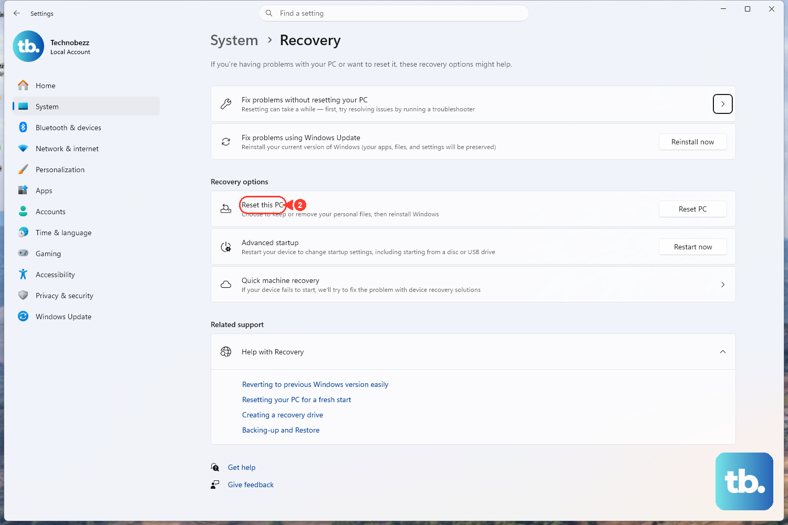Click the Reset this PC icon

pos(226,209)
